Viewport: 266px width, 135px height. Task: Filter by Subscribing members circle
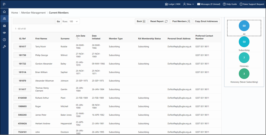click(x=244, y=42)
